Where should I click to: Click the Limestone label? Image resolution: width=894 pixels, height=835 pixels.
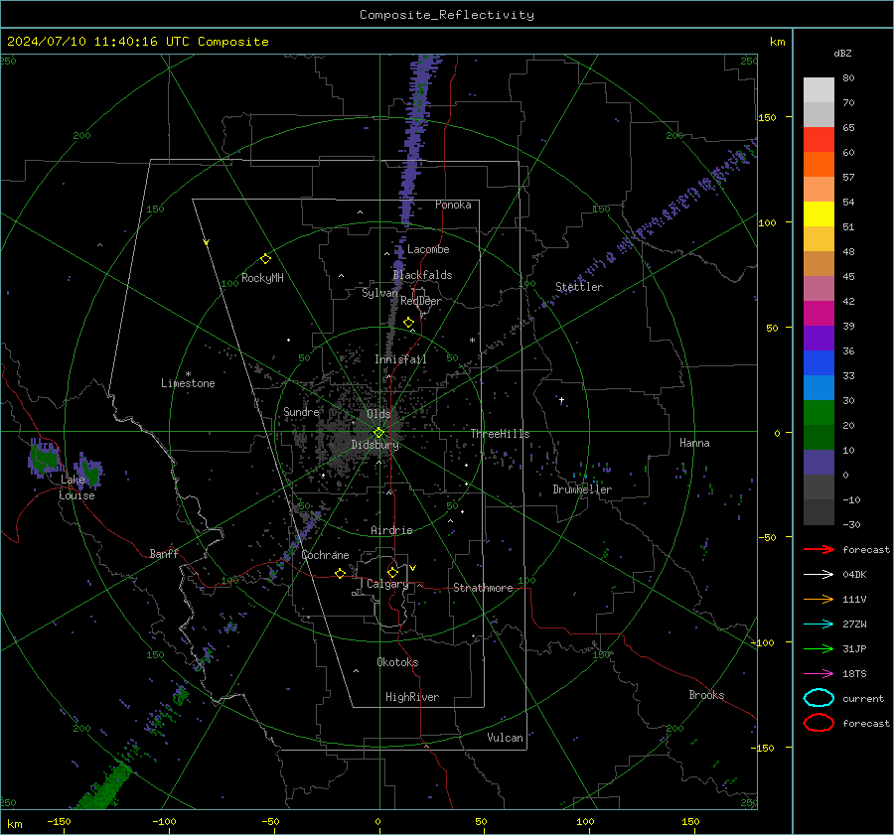point(188,383)
